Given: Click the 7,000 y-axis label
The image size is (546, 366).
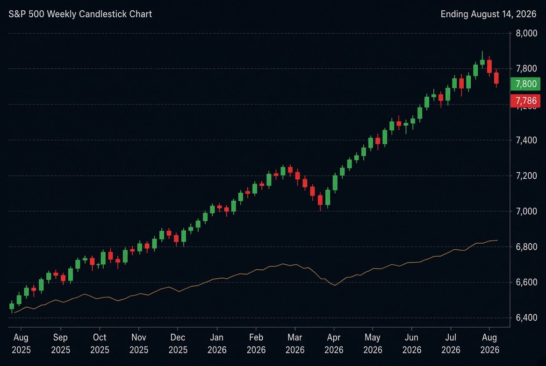Looking at the screenshot, I should click(x=526, y=211).
